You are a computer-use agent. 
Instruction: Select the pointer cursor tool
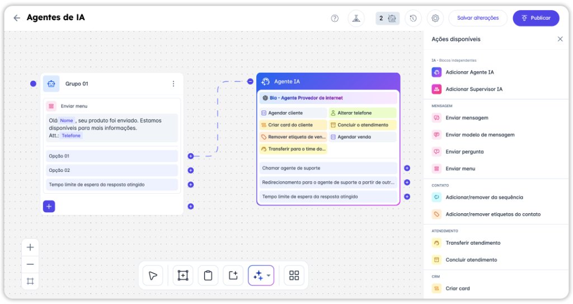coord(153,275)
